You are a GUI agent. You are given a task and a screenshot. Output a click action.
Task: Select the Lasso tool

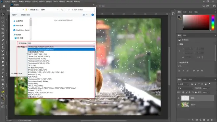pyautogui.click(x=3, y=22)
